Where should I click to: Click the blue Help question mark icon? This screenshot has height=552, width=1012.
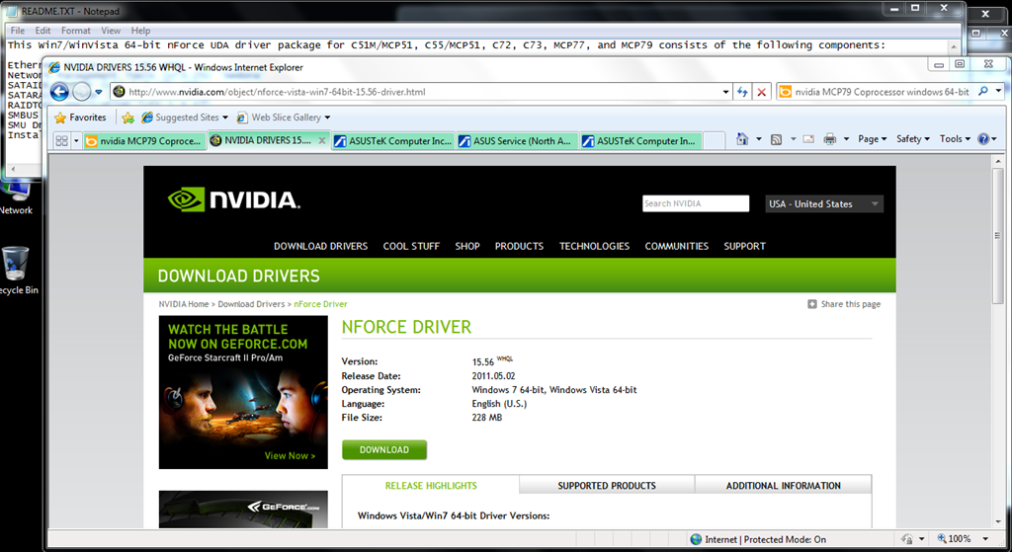pos(983,139)
